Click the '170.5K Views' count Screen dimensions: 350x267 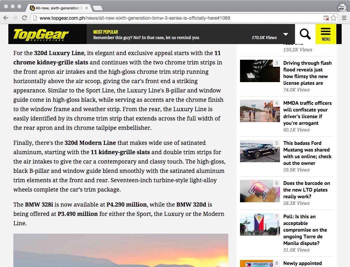pos(264,37)
